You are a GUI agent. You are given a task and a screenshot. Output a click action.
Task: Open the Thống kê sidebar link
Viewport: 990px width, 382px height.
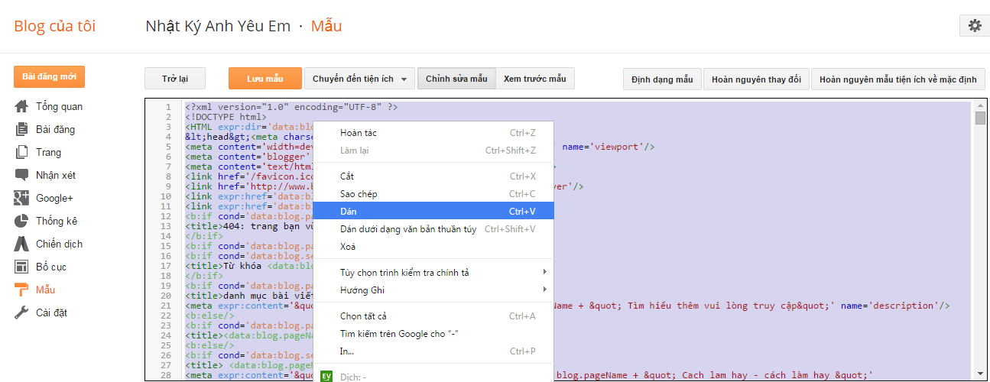tap(57, 221)
